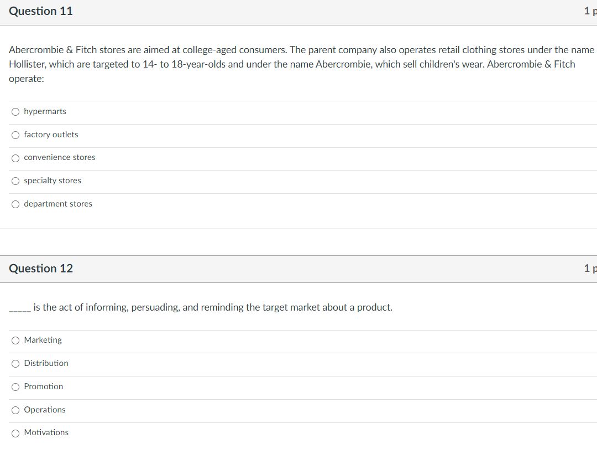This screenshot has height=454, width=597.
Task: Select convenience stores option
Action: pyautogui.click(x=15, y=158)
